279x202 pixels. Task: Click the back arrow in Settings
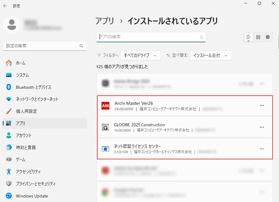click(5, 6)
